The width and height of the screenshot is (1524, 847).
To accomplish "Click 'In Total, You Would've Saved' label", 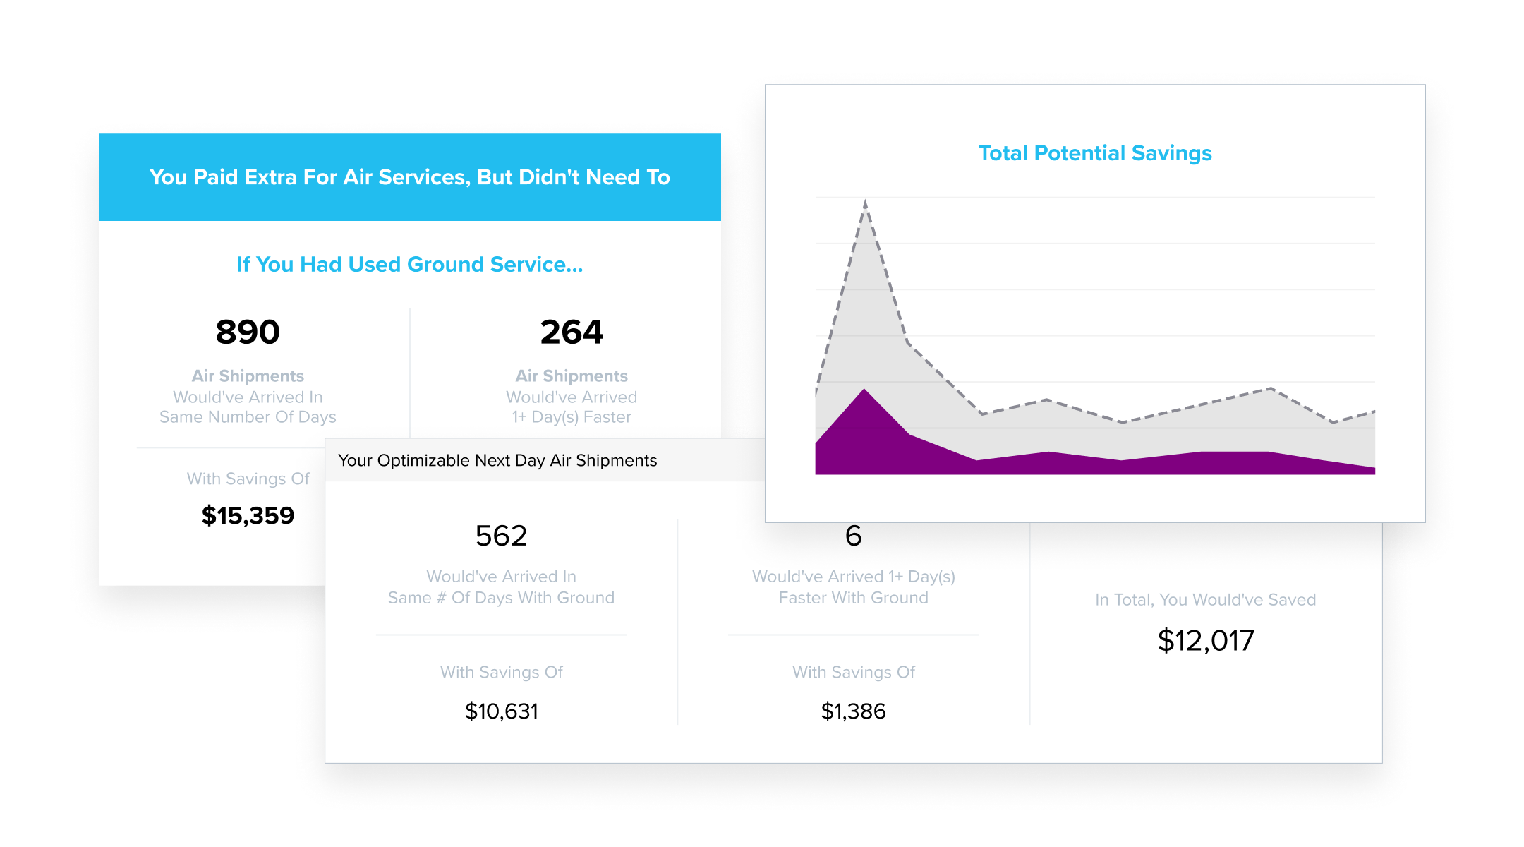I will [1206, 600].
